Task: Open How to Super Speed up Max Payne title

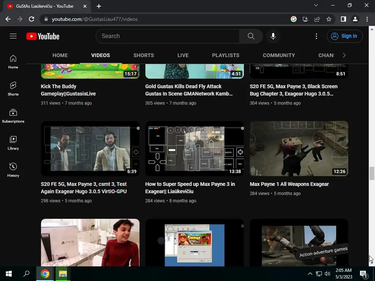Action: 190,188
